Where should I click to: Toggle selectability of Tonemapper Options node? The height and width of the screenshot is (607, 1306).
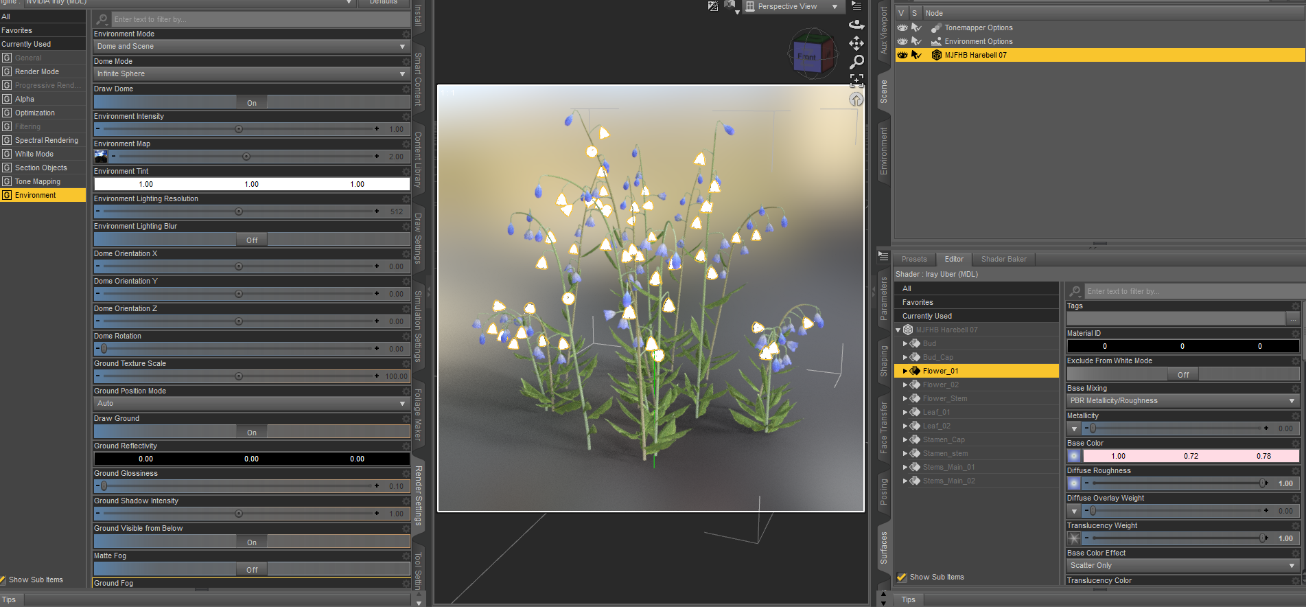[916, 27]
